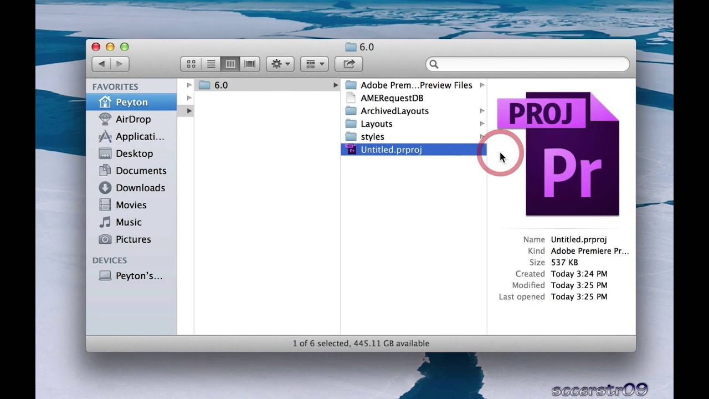Open Movies in the sidebar

coord(131,205)
